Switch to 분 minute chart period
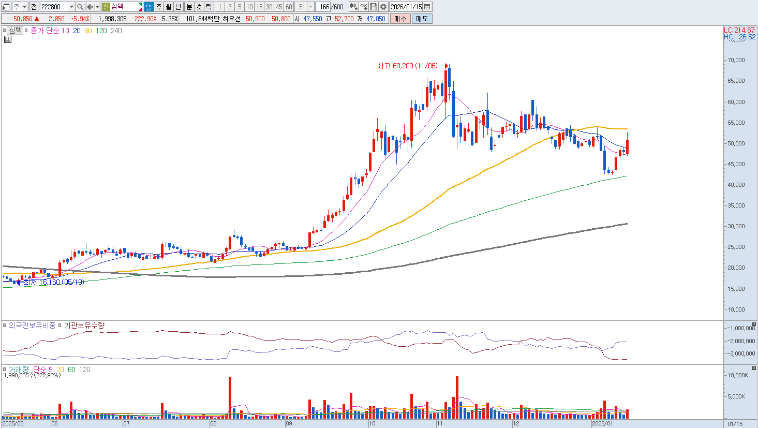This screenshot has height=428, width=758. pos(189,7)
